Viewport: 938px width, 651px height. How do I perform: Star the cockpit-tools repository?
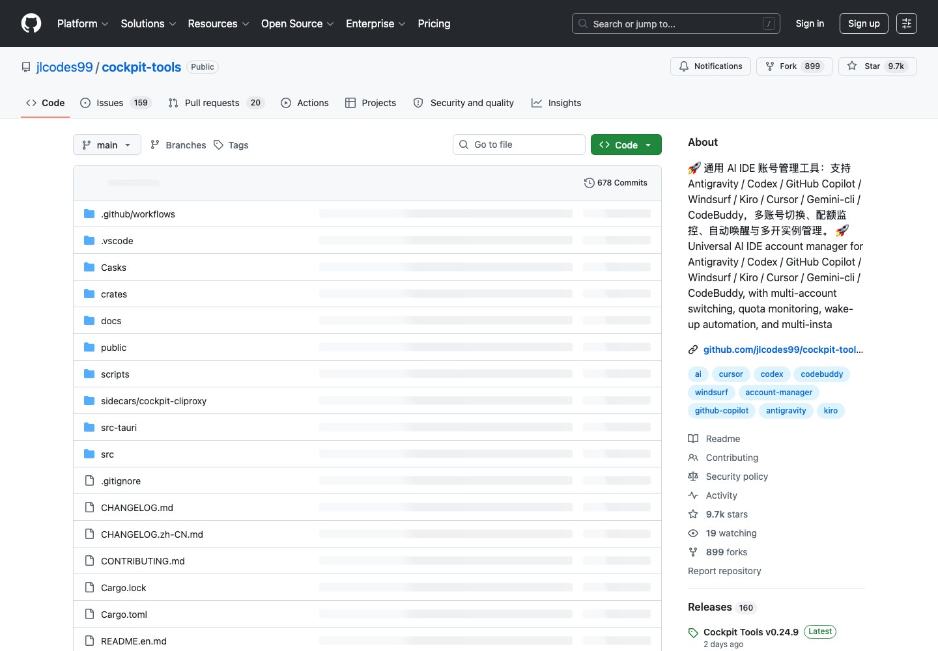tap(877, 66)
